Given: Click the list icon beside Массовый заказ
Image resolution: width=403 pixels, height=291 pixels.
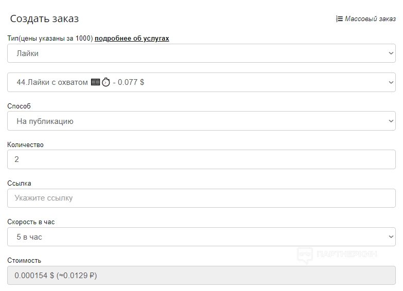Looking at the screenshot, I should tap(339, 19).
